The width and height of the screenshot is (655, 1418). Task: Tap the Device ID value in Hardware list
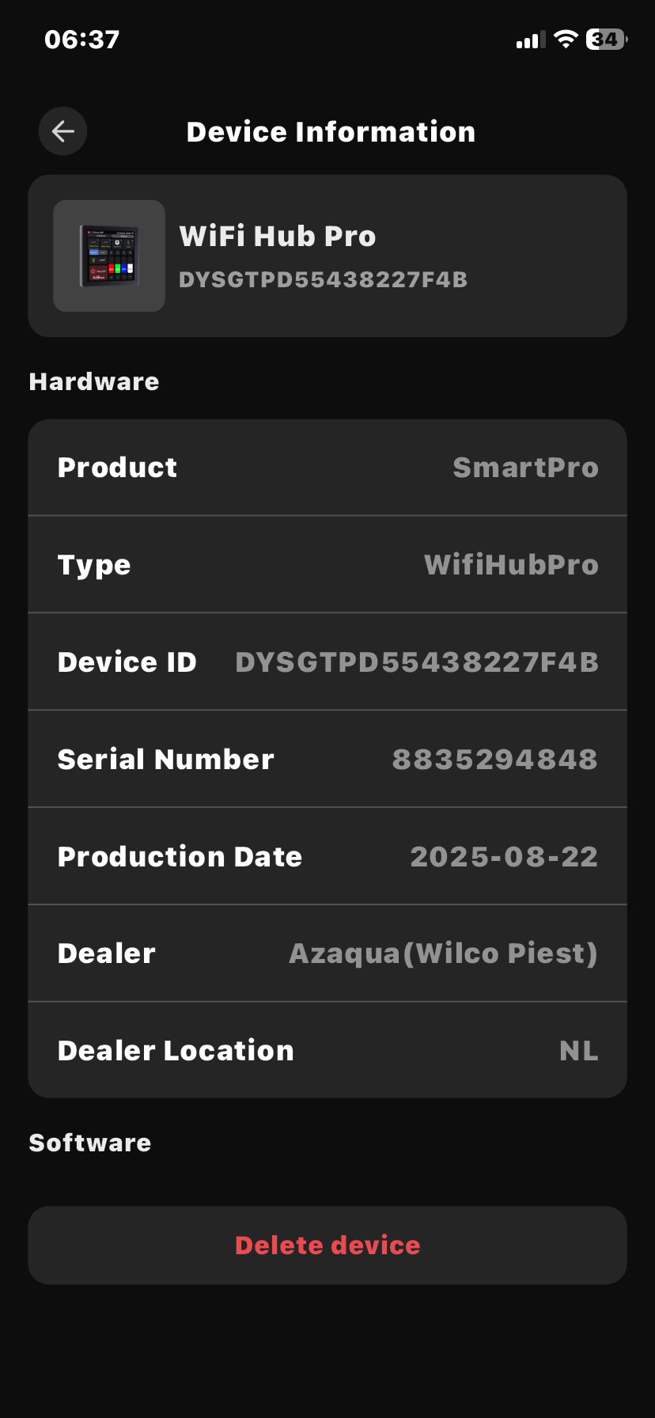417,662
